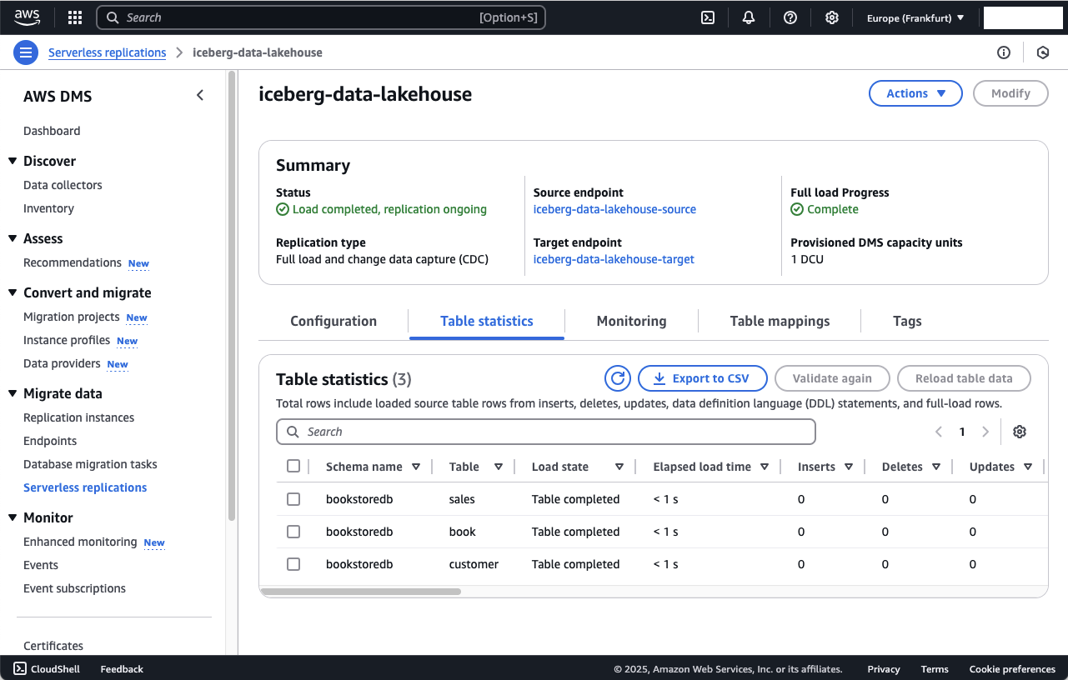The image size is (1068, 680).
Task: Launch CloudShell from the top bar icon
Action: (708, 17)
